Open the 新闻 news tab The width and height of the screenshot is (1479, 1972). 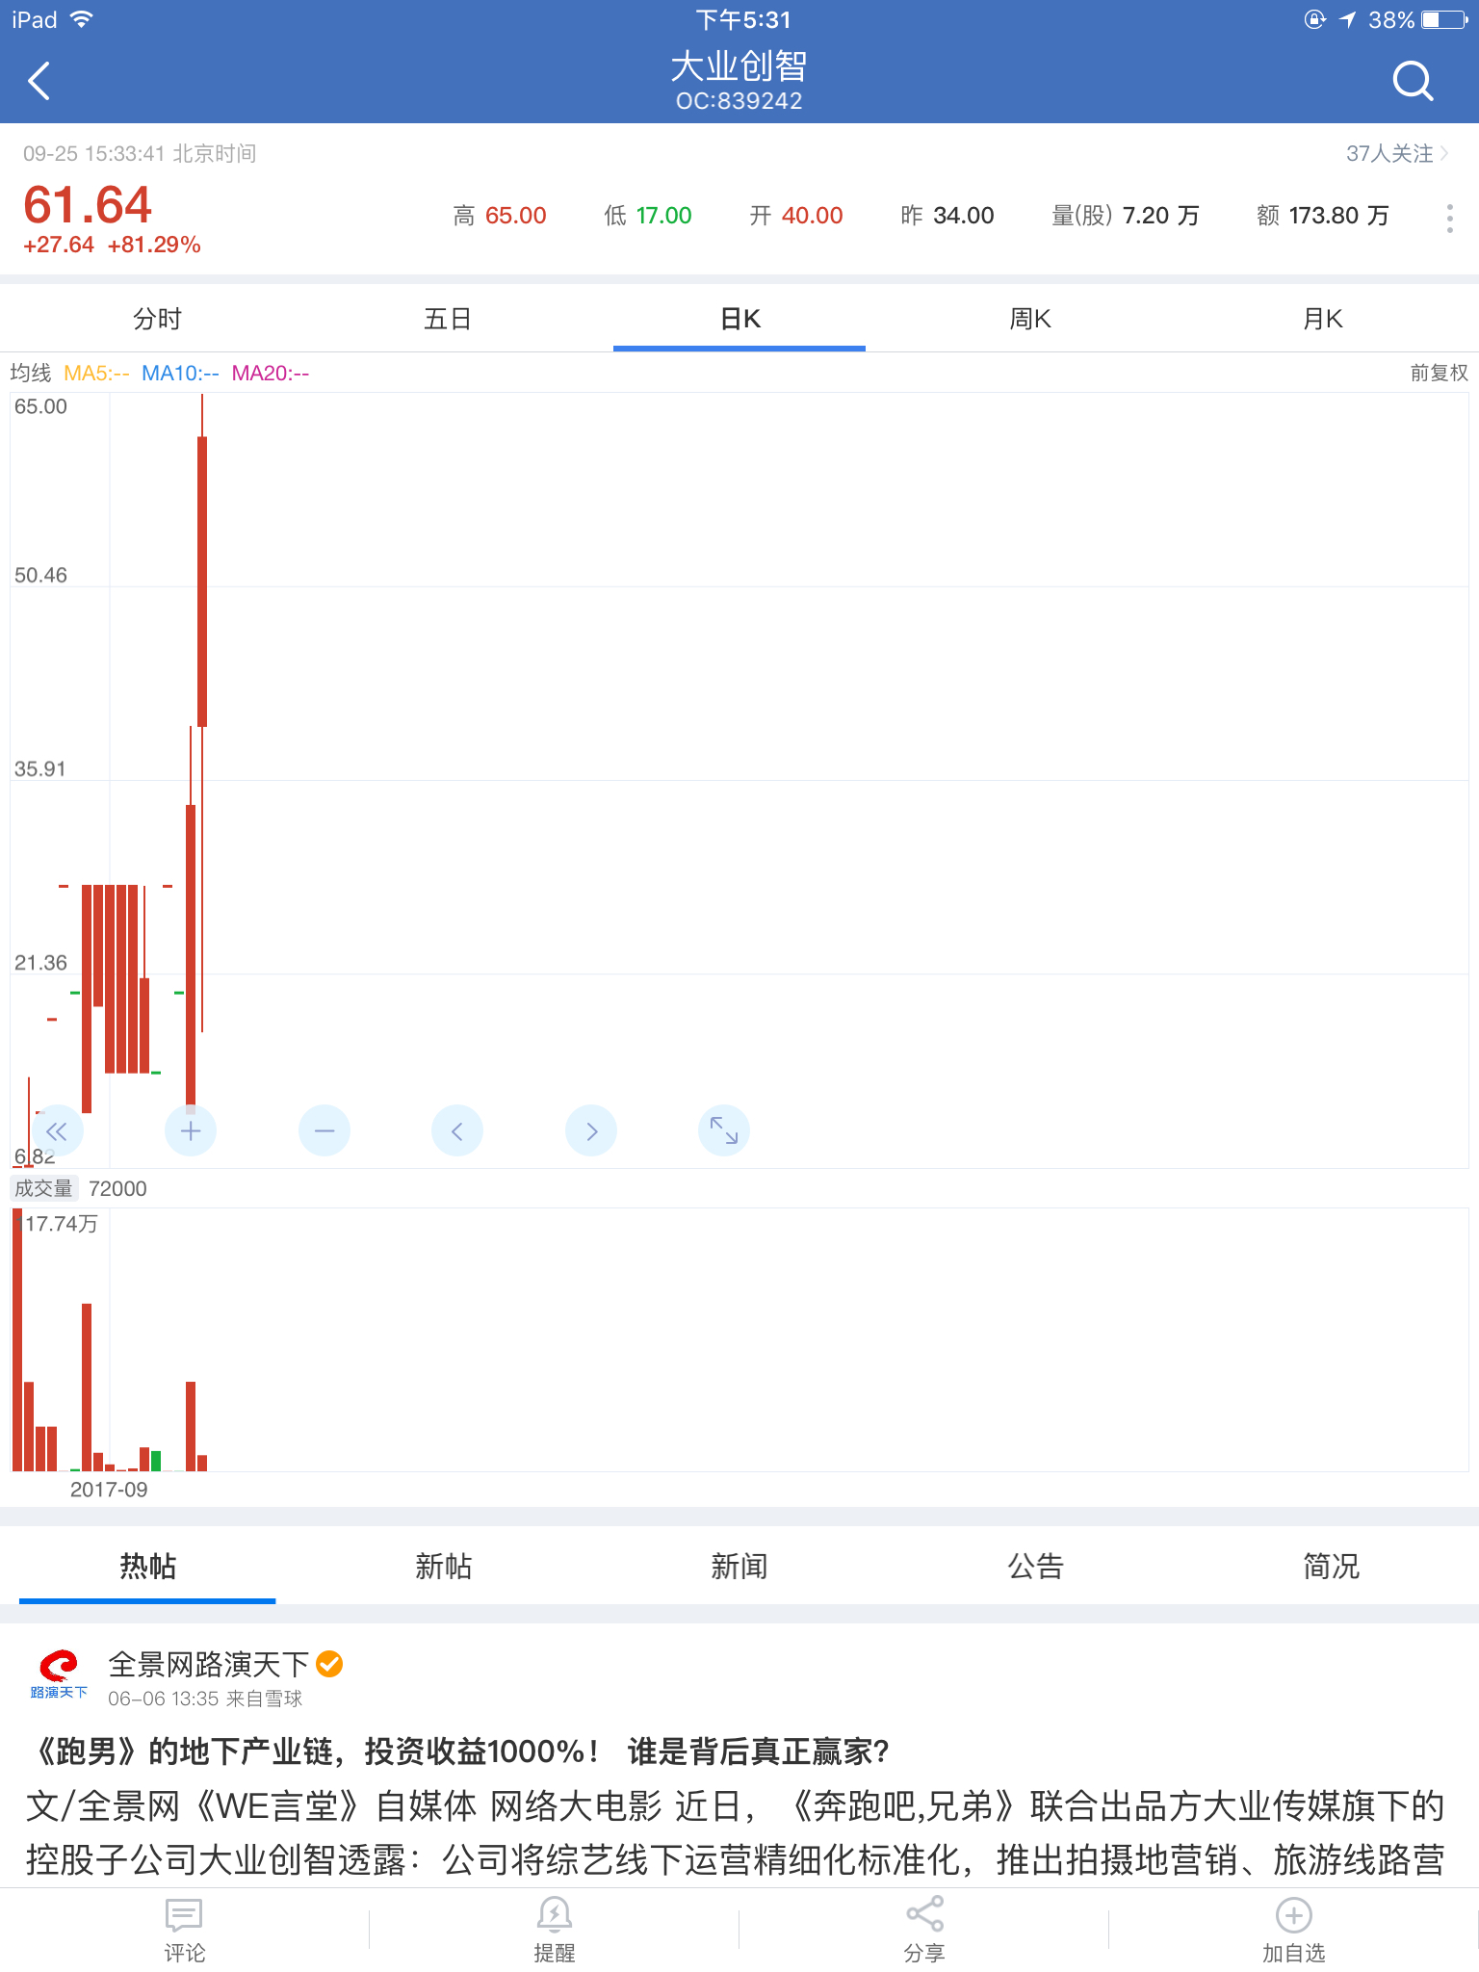point(739,1567)
